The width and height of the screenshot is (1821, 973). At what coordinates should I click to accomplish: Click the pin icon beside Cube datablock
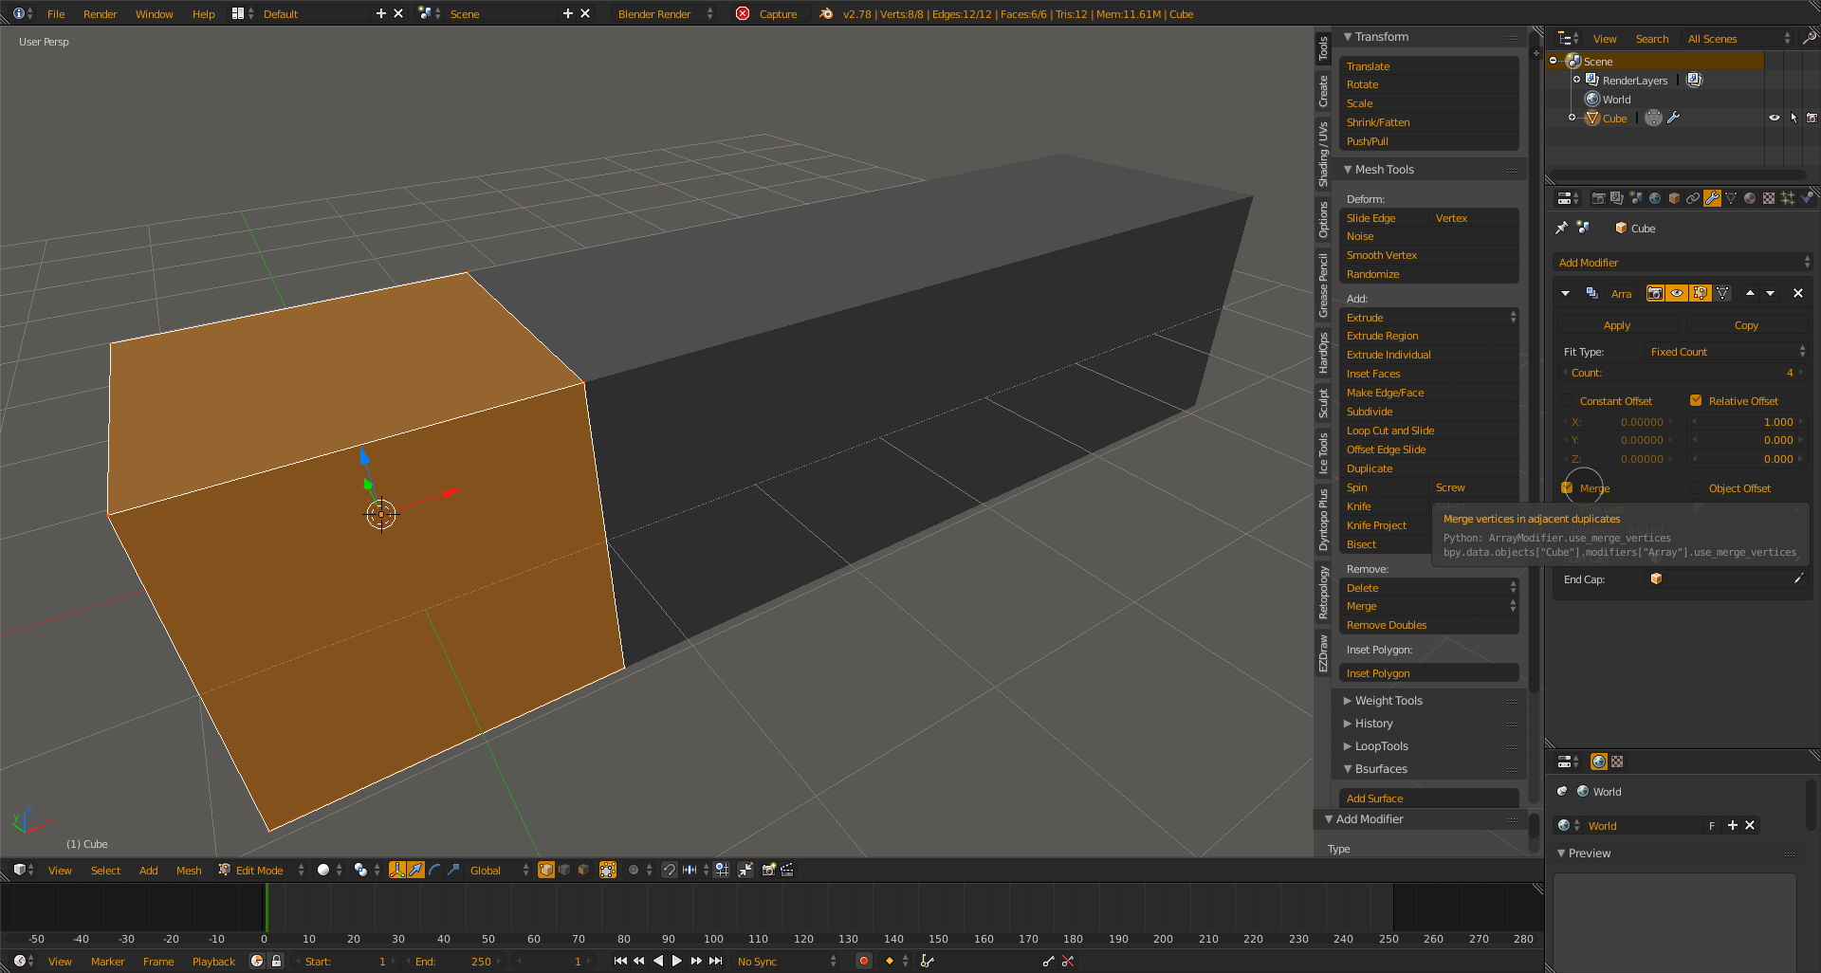click(x=1561, y=228)
